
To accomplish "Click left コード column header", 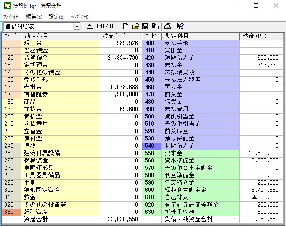I will 12,36.
